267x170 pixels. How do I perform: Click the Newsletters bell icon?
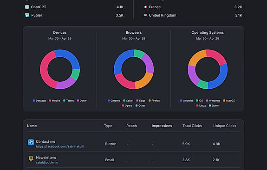pos(31,158)
